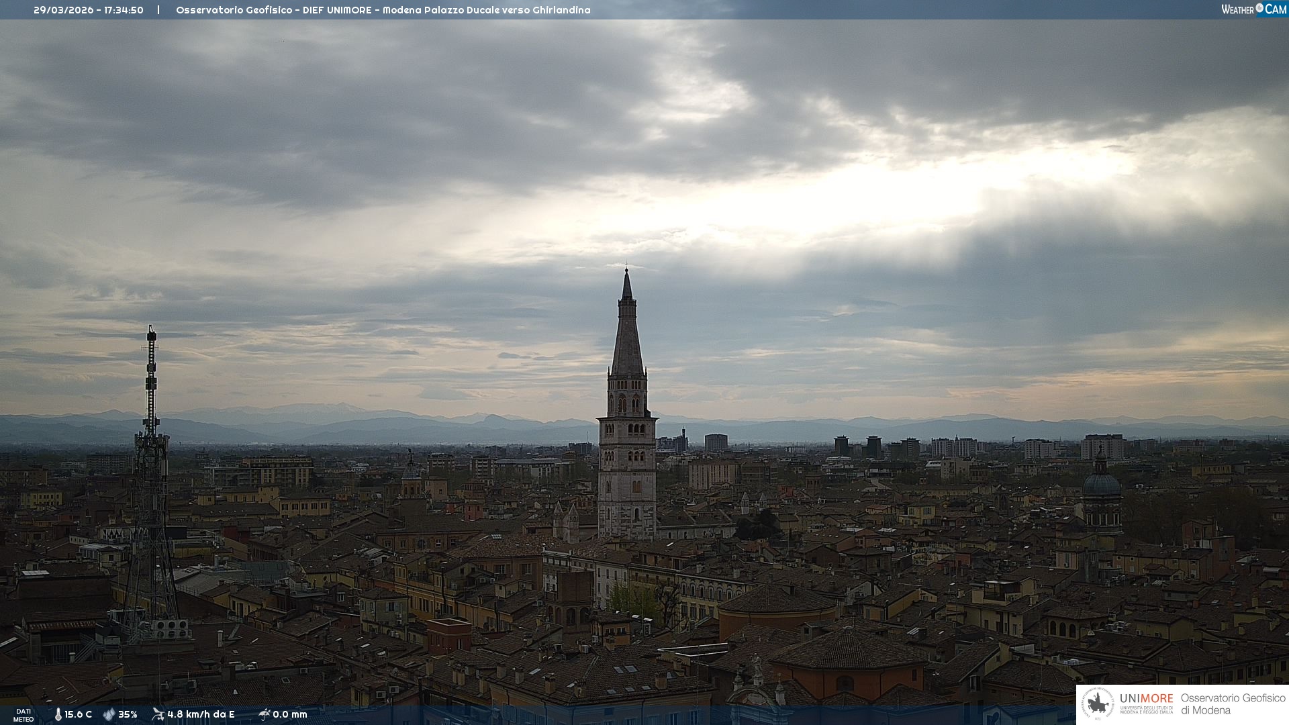Click the wind anemometer icon
The height and width of the screenshot is (725, 1289).
pos(158,714)
